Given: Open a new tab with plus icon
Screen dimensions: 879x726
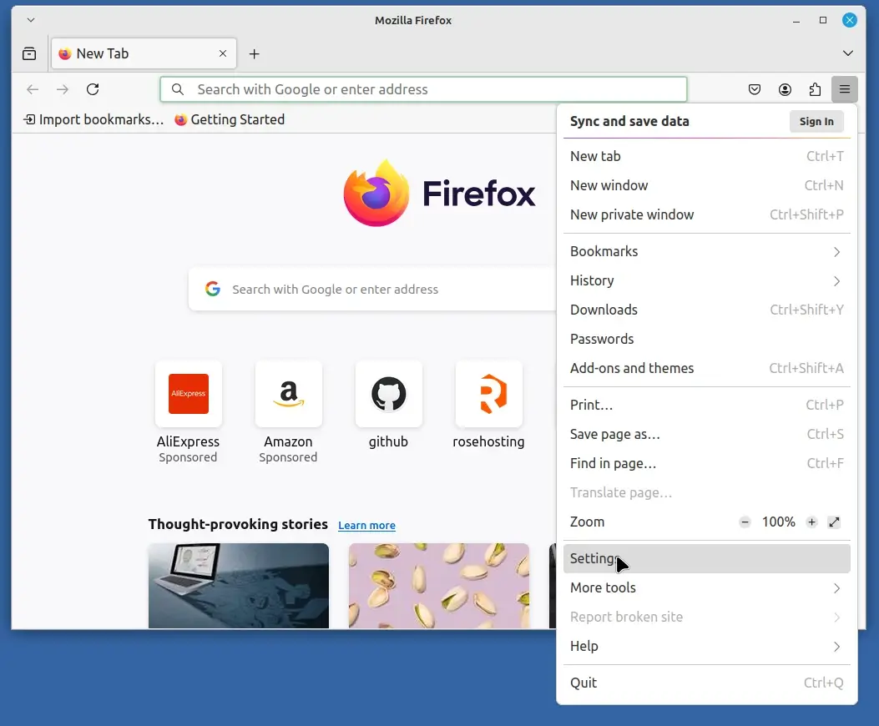Looking at the screenshot, I should 255,53.
